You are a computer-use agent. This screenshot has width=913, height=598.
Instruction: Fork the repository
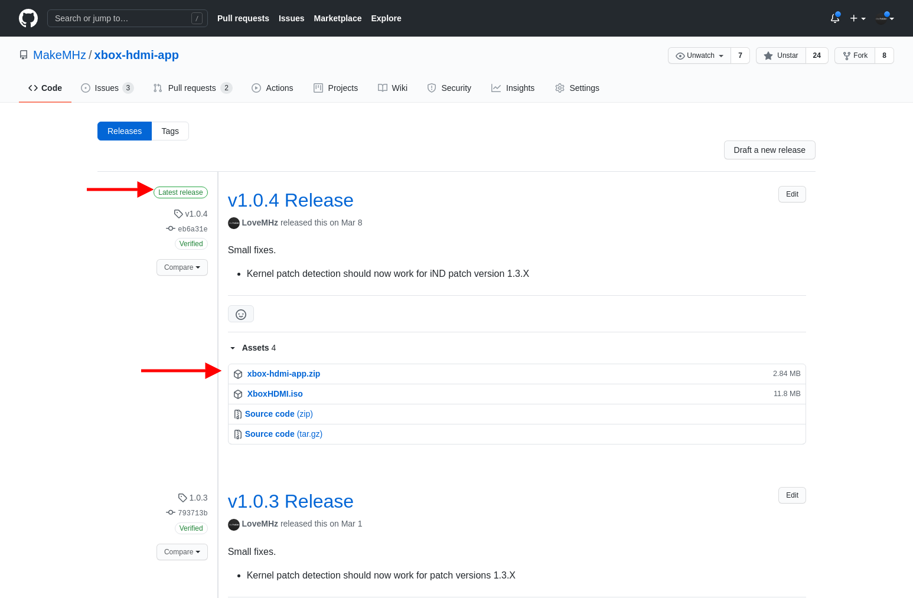pyautogui.click(x=855, y=55)
